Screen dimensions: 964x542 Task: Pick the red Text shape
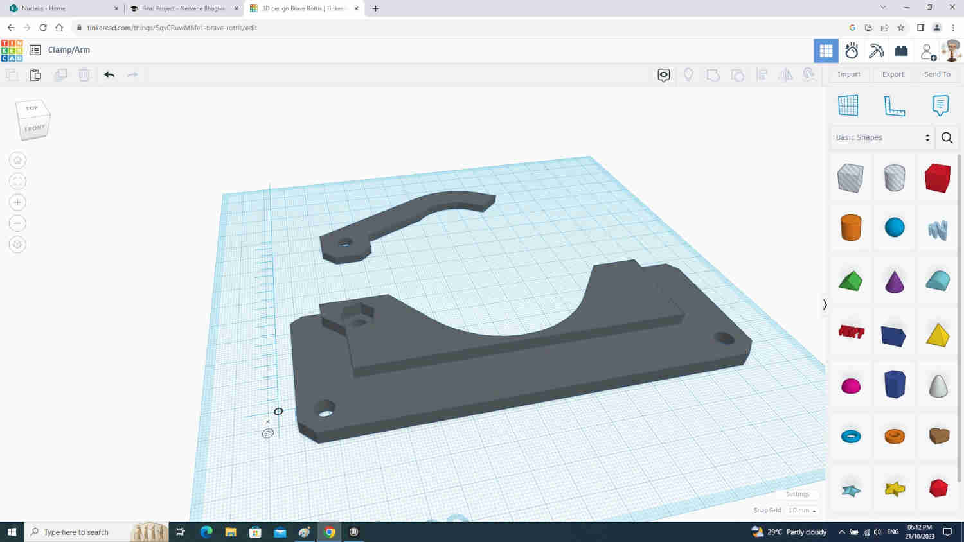coord(851,332)
